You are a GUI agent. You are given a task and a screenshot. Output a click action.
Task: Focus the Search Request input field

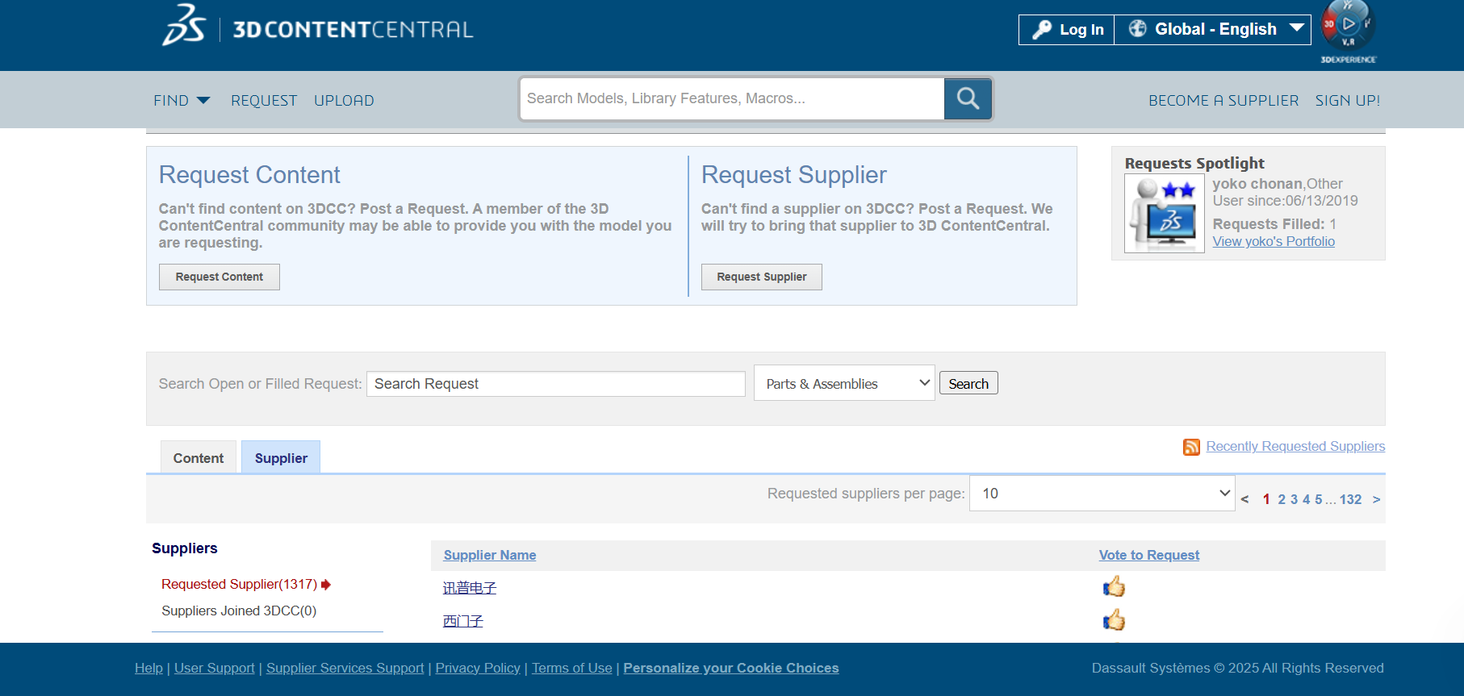tap(556, 384)
